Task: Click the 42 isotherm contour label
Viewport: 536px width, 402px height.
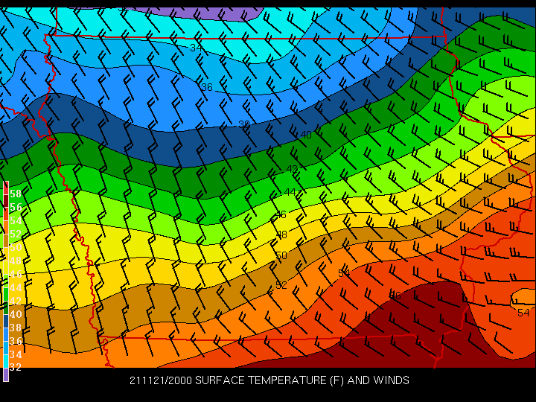Action: click(293, 169)
